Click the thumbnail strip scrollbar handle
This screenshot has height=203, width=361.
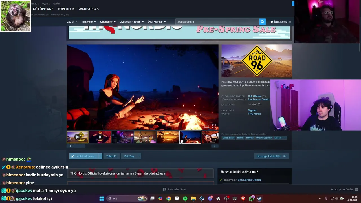[79, 146]
